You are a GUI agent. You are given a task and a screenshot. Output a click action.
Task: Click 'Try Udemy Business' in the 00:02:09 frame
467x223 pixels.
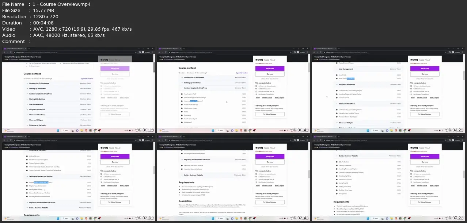[x=115, y=202]
